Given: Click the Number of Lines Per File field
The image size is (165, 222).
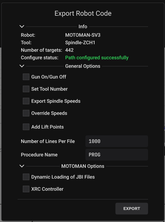Looking at the screenshot, I should (x=117, y=141).
